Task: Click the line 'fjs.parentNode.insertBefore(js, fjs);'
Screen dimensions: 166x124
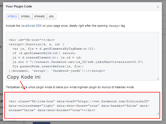Action: (x=48, y=66)
